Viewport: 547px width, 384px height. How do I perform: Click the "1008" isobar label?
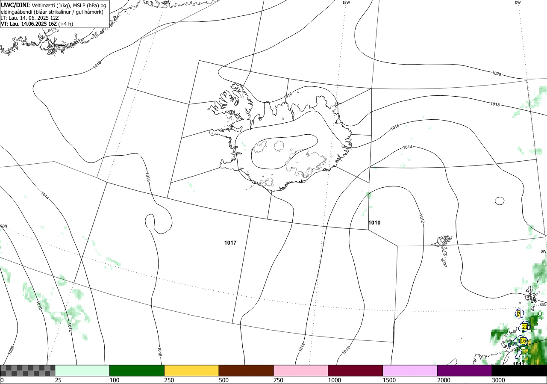pos(12,351)
